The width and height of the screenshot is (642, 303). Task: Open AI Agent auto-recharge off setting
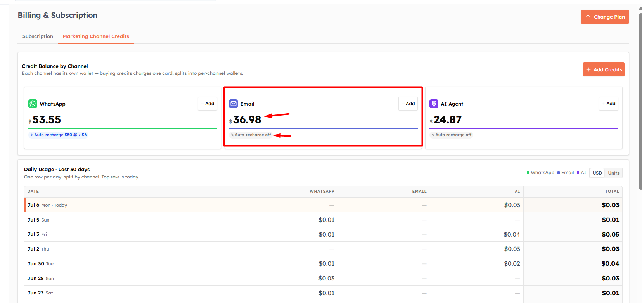tap(451, 135)
